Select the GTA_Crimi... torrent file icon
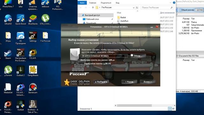Image resolution: width=204 pixels, height=115 pixels. pos(45,19)
